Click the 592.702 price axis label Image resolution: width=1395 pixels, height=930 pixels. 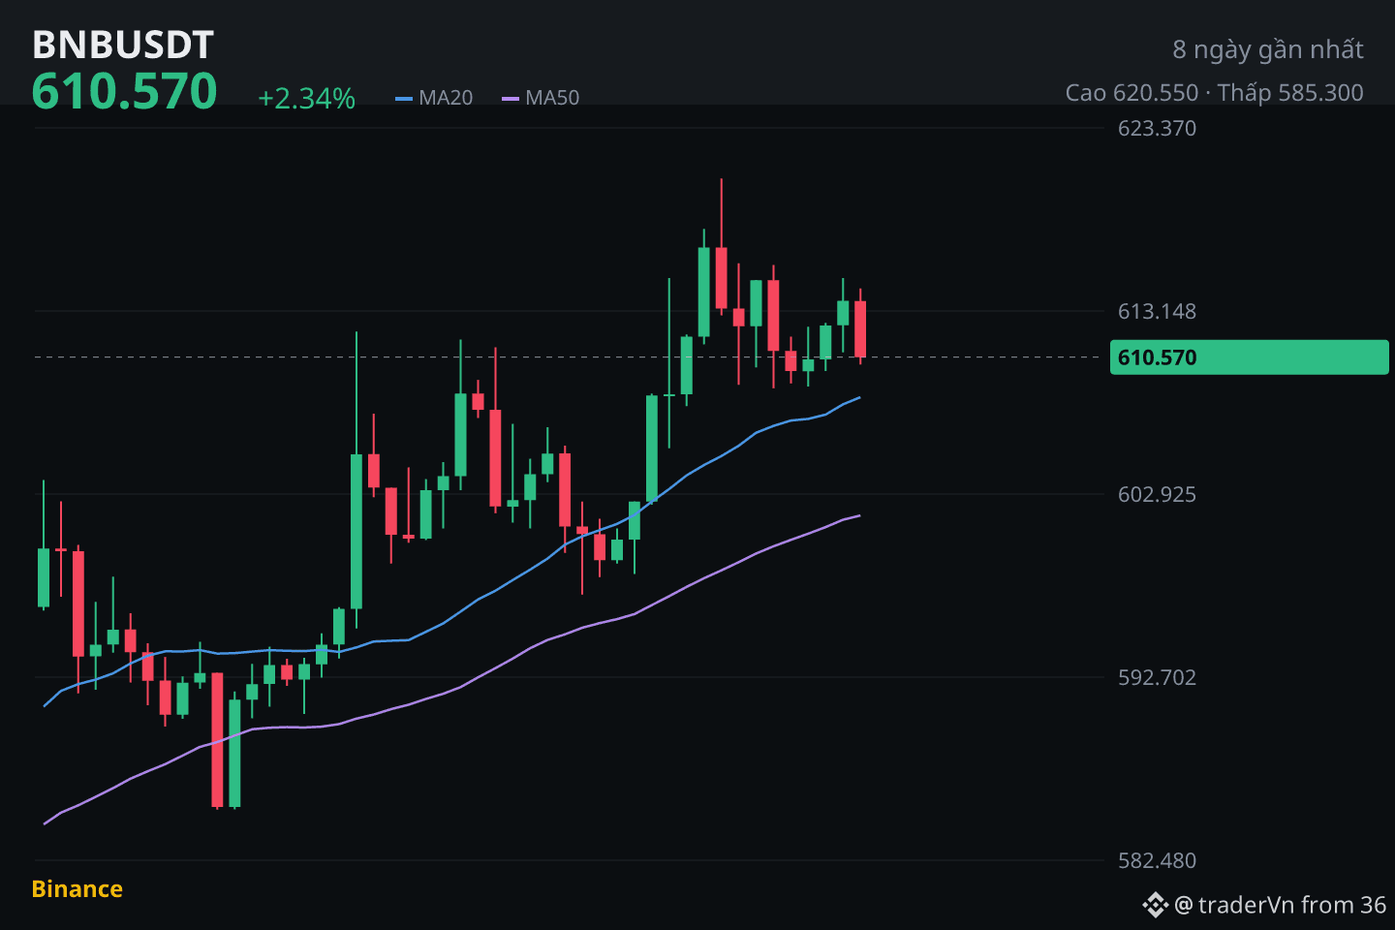pyautogui.click(x=1157, y=677)
